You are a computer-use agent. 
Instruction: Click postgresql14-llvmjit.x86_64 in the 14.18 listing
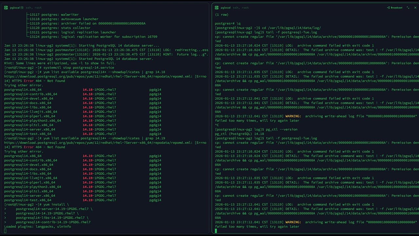(x=31, y=112)
